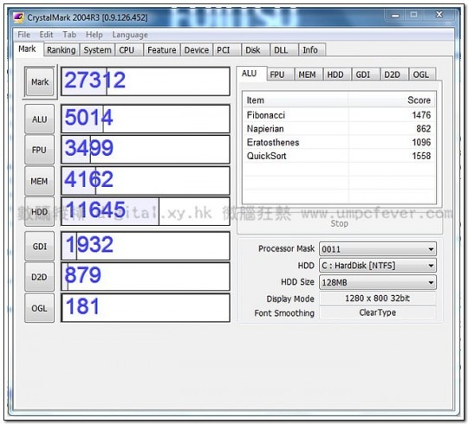Switch to the Mark tab
The width and height of the screenshot is (468, 424).
tap(28, 48)
